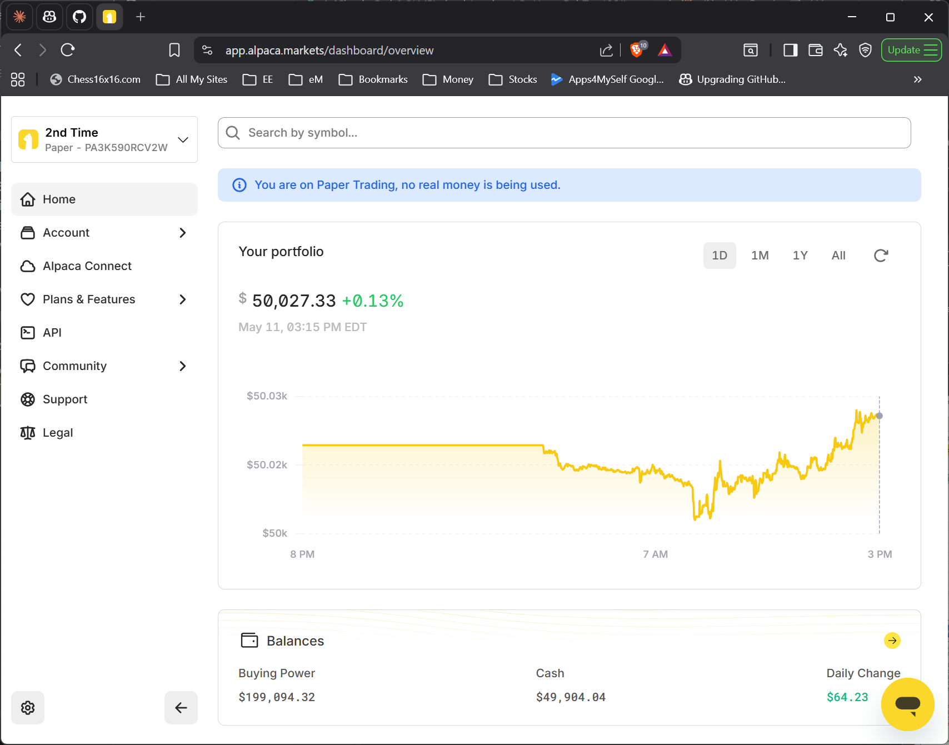Open the Money bookmark folder

[x=448, y=79]
